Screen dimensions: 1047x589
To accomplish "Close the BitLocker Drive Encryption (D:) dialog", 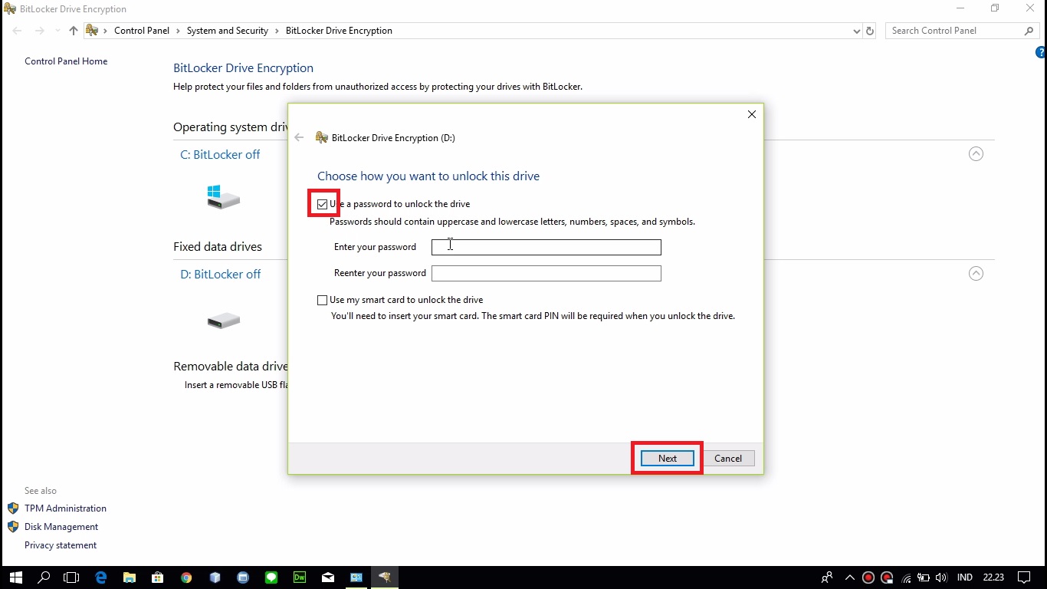I will (x=751, y=114).
